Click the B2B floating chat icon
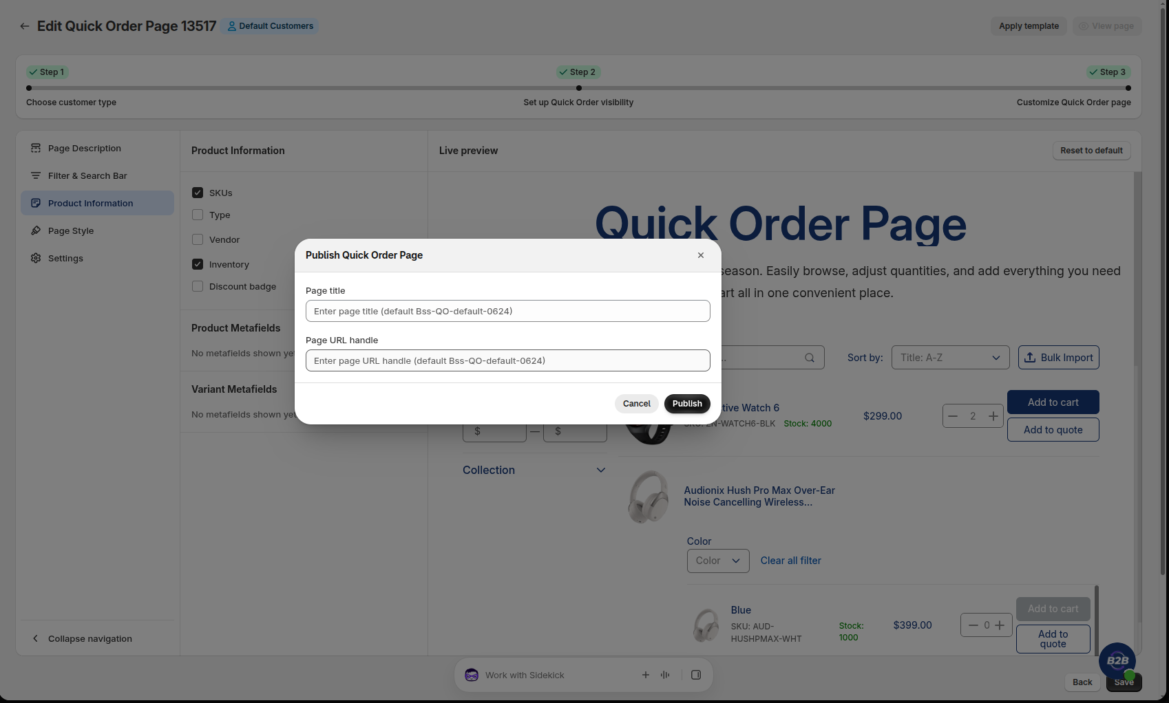The image size is (1169, 703). pyautogui.click(x=1117, y=661)
